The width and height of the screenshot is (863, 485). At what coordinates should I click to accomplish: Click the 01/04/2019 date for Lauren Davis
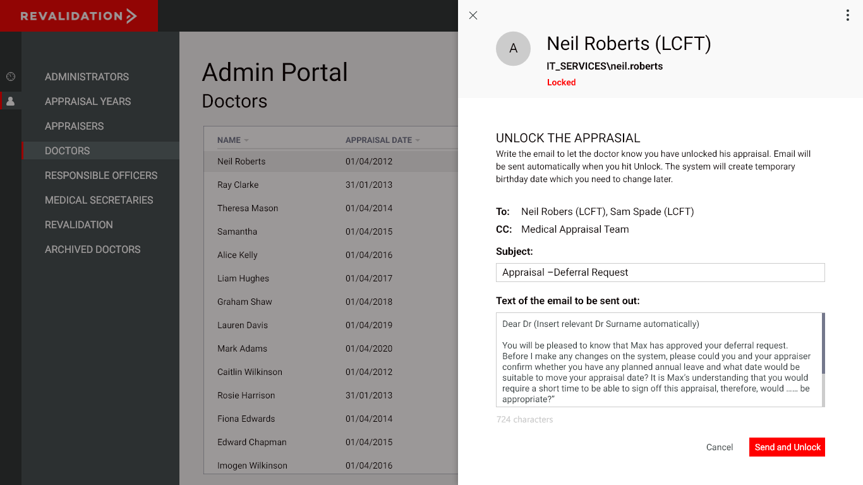click(x=369, y=325)
